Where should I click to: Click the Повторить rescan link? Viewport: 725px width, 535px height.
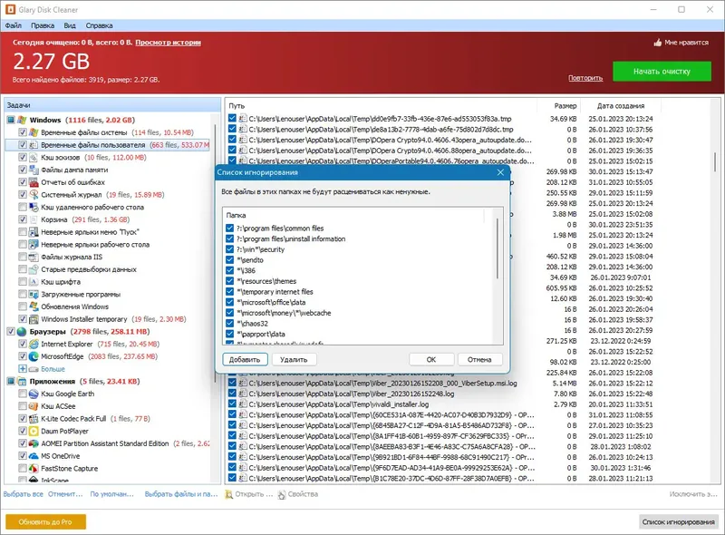(585, 78)
